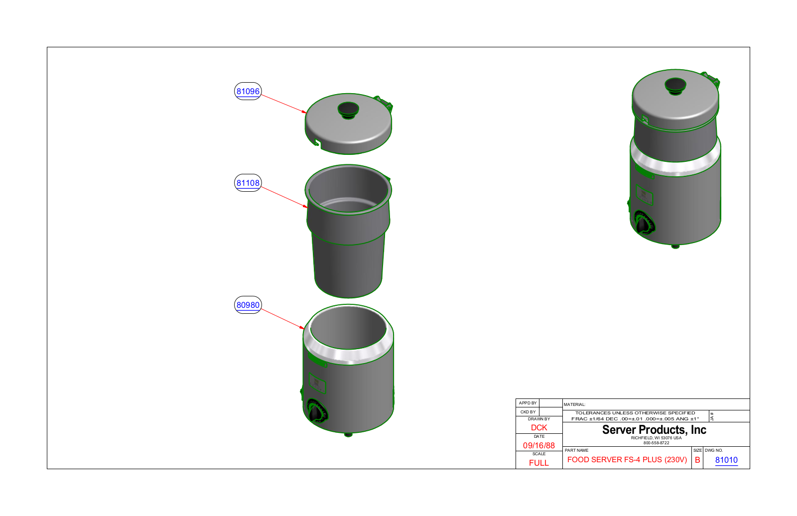Screen dimensions: 797x516
Task: Click the size value 'B'
Action: click(x=697, y=460)
